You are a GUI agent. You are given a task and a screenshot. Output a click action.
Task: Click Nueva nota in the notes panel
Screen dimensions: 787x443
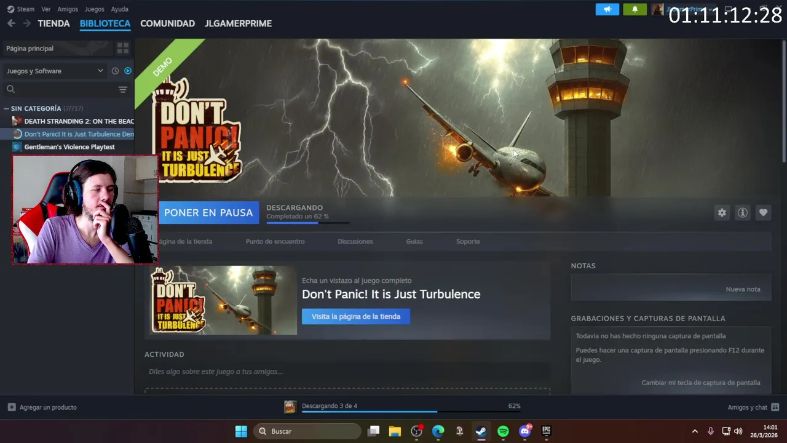[x=743, y=289]
